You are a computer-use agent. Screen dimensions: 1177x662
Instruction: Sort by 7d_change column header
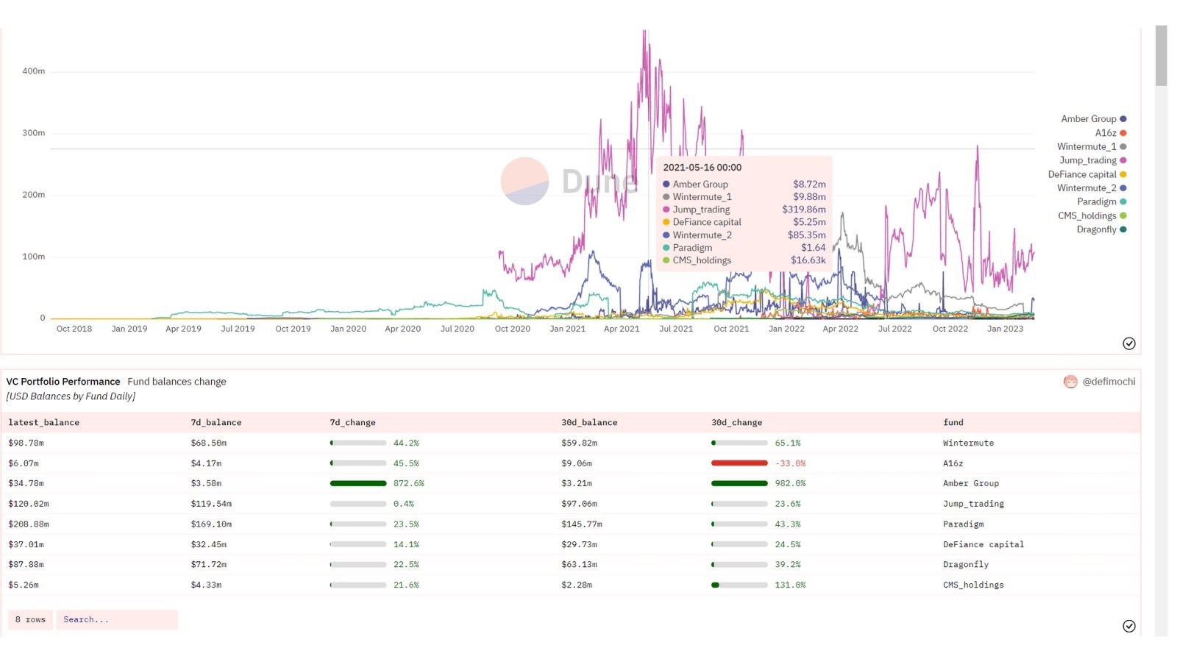click(x=352, y=423)
